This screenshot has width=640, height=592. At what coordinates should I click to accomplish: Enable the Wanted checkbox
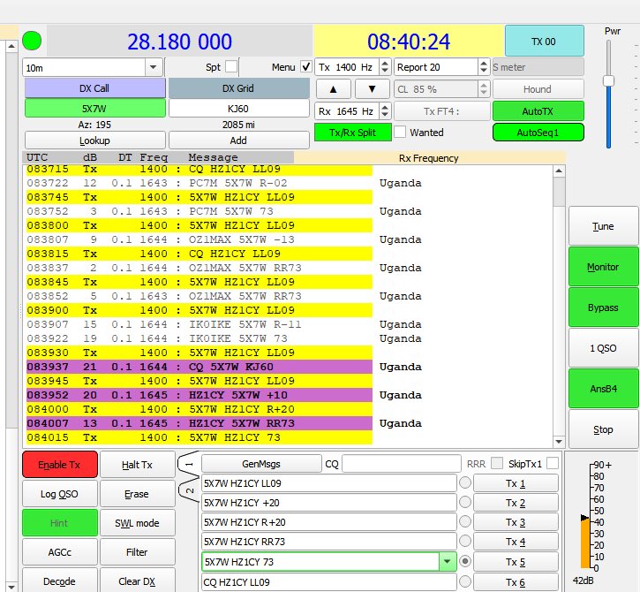tap(400, 132)
